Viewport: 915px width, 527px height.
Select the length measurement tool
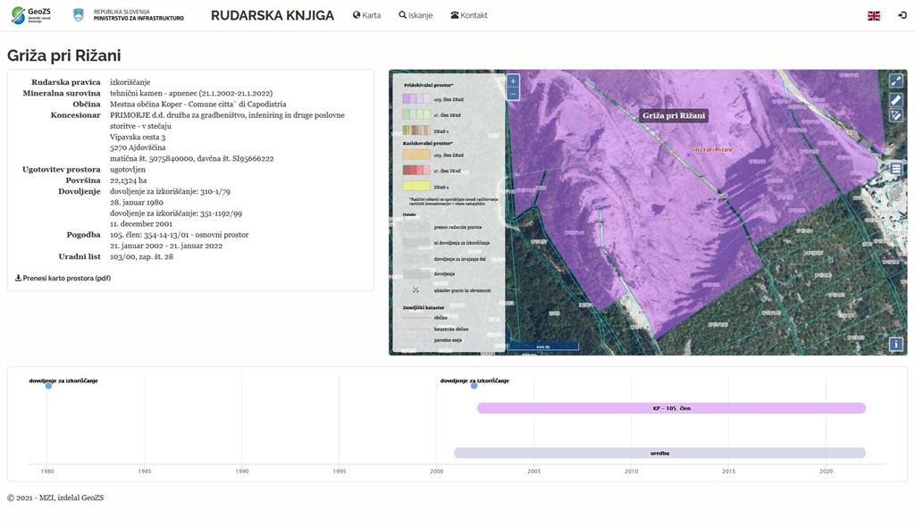896,99
